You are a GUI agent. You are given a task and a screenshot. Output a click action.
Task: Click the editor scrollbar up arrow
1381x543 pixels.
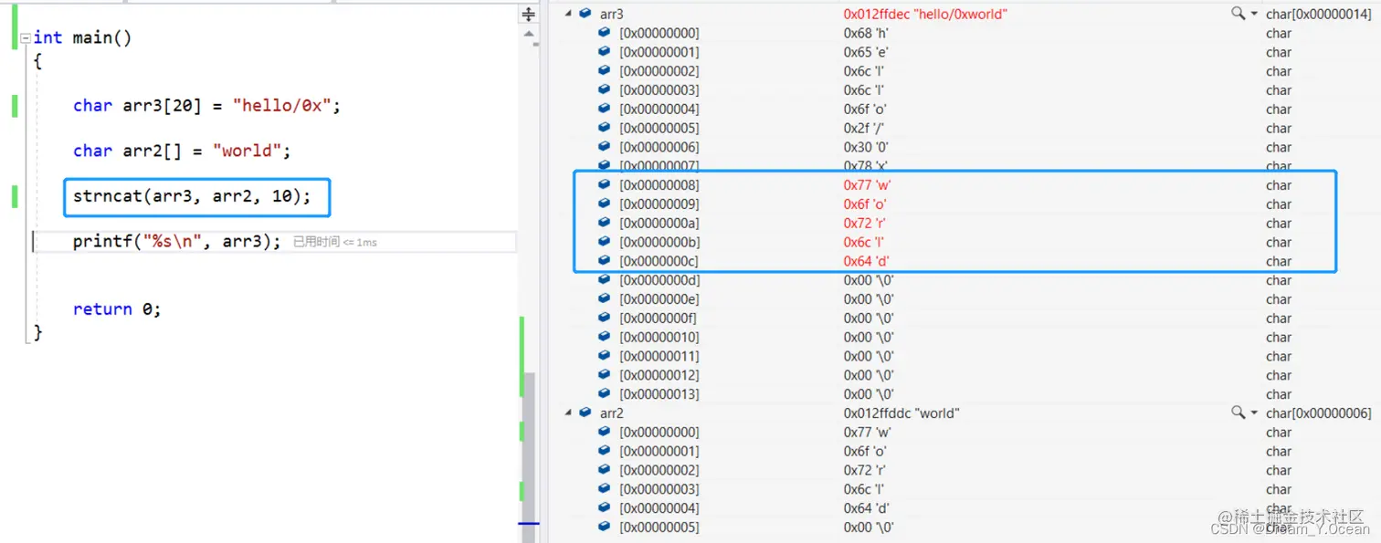[x=528, y=35]
